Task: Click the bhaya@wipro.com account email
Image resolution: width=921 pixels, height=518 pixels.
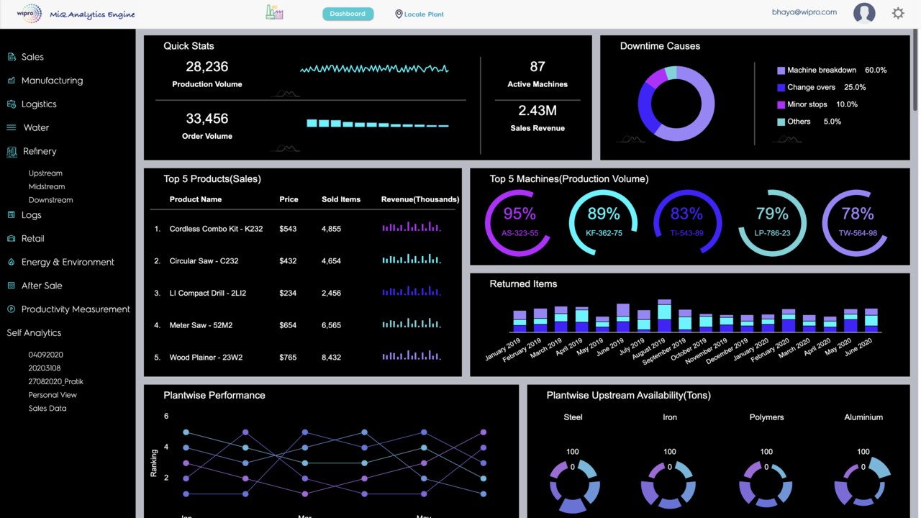Action: (804, 12)
